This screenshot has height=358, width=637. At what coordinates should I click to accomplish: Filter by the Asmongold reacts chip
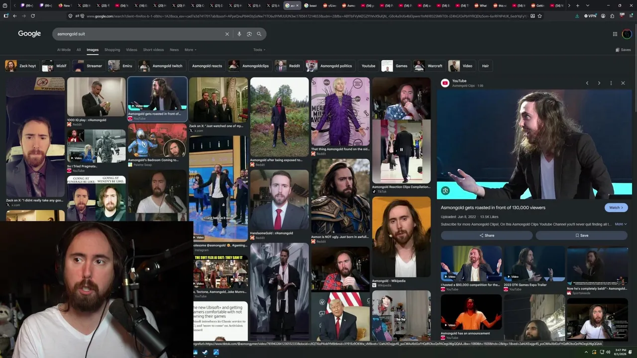[207, 66]
